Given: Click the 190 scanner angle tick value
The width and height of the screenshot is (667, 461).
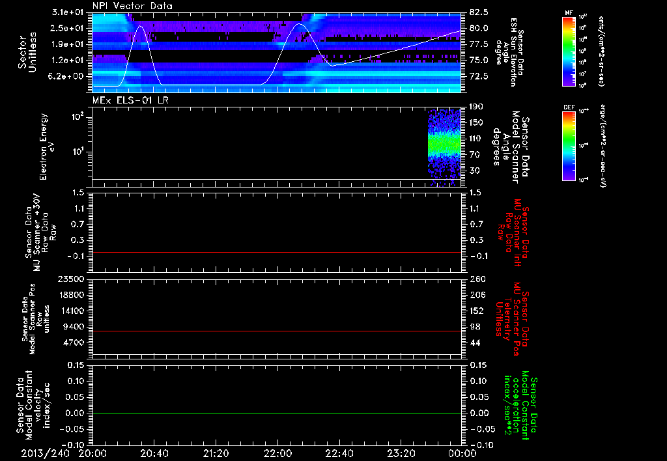Looking at the screenshot, I should [x=476, y=107].
